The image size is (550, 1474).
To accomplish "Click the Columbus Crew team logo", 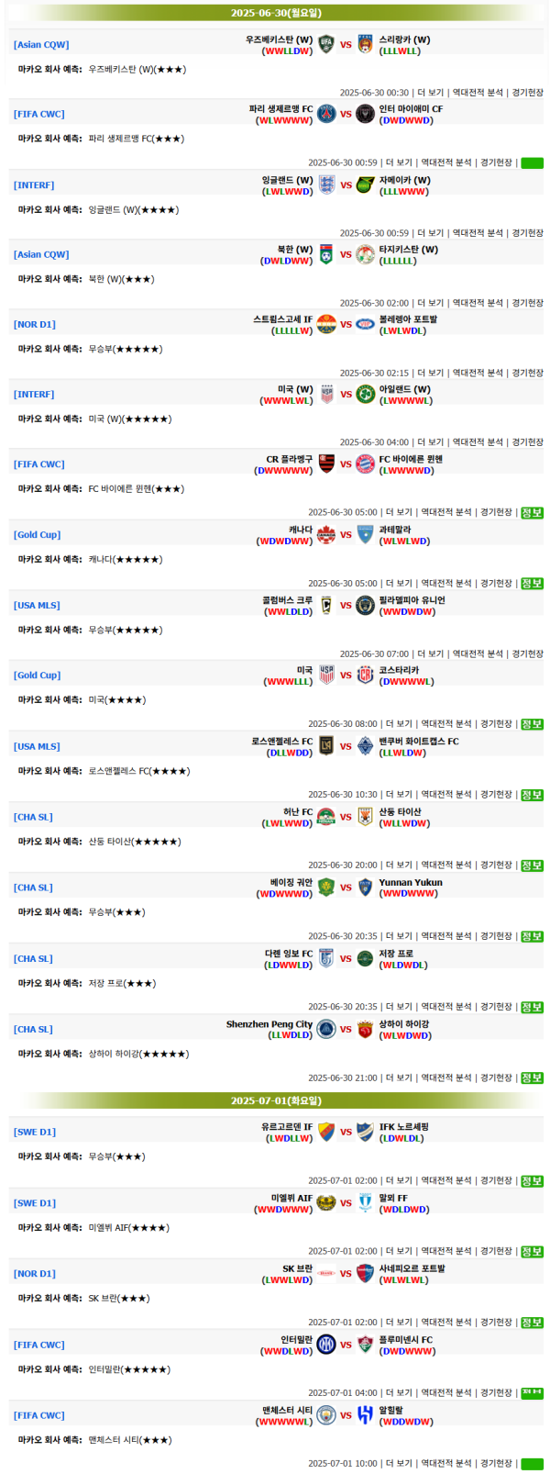I will click(x=326, y=606).
